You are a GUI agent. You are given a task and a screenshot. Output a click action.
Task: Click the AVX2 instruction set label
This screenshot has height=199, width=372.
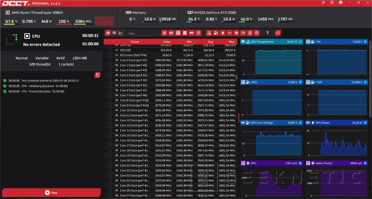pyautogui.click(x=61, y=58)
